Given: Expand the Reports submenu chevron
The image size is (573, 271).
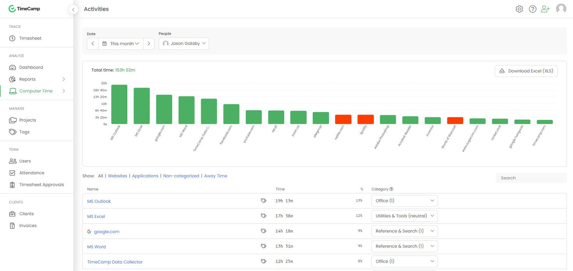Looking at the screenshot, I should coord(64,79).
